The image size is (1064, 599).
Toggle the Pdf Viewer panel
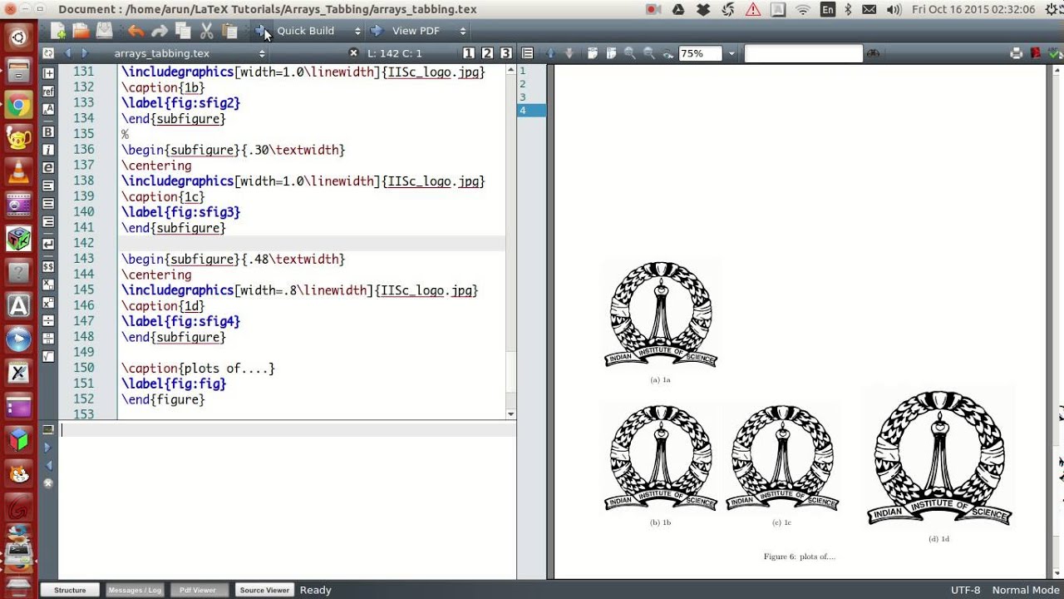[198, 590]
